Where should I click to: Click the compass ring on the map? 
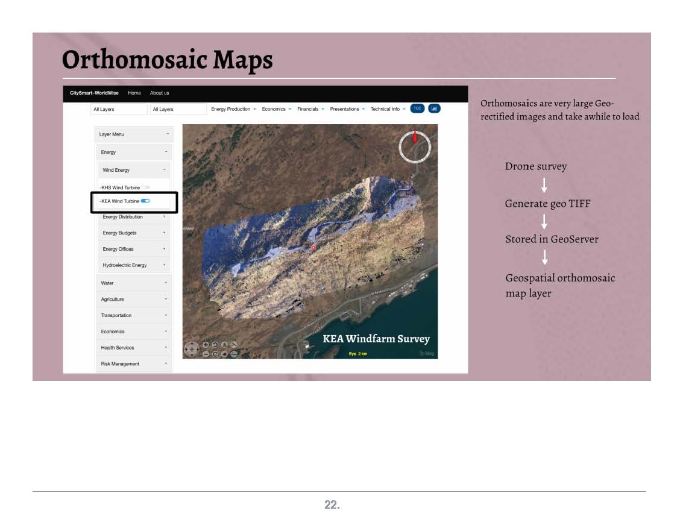point(415,146)
